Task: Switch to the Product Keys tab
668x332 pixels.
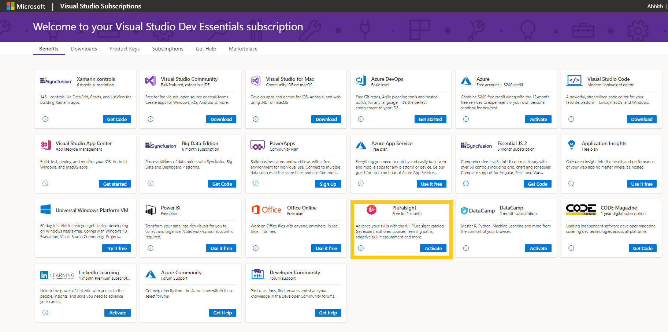Action: tap(124, 48)
